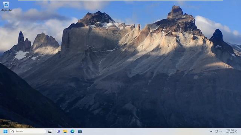Click the taskbar Search box
The height and width of the screenshot is (135, 241).
coord(28,131)
